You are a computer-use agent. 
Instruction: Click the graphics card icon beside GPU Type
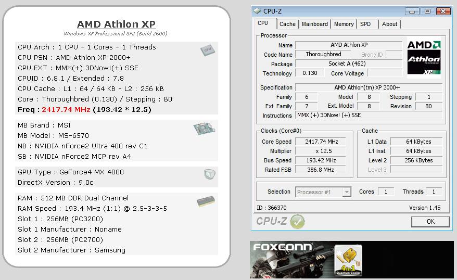210,174
